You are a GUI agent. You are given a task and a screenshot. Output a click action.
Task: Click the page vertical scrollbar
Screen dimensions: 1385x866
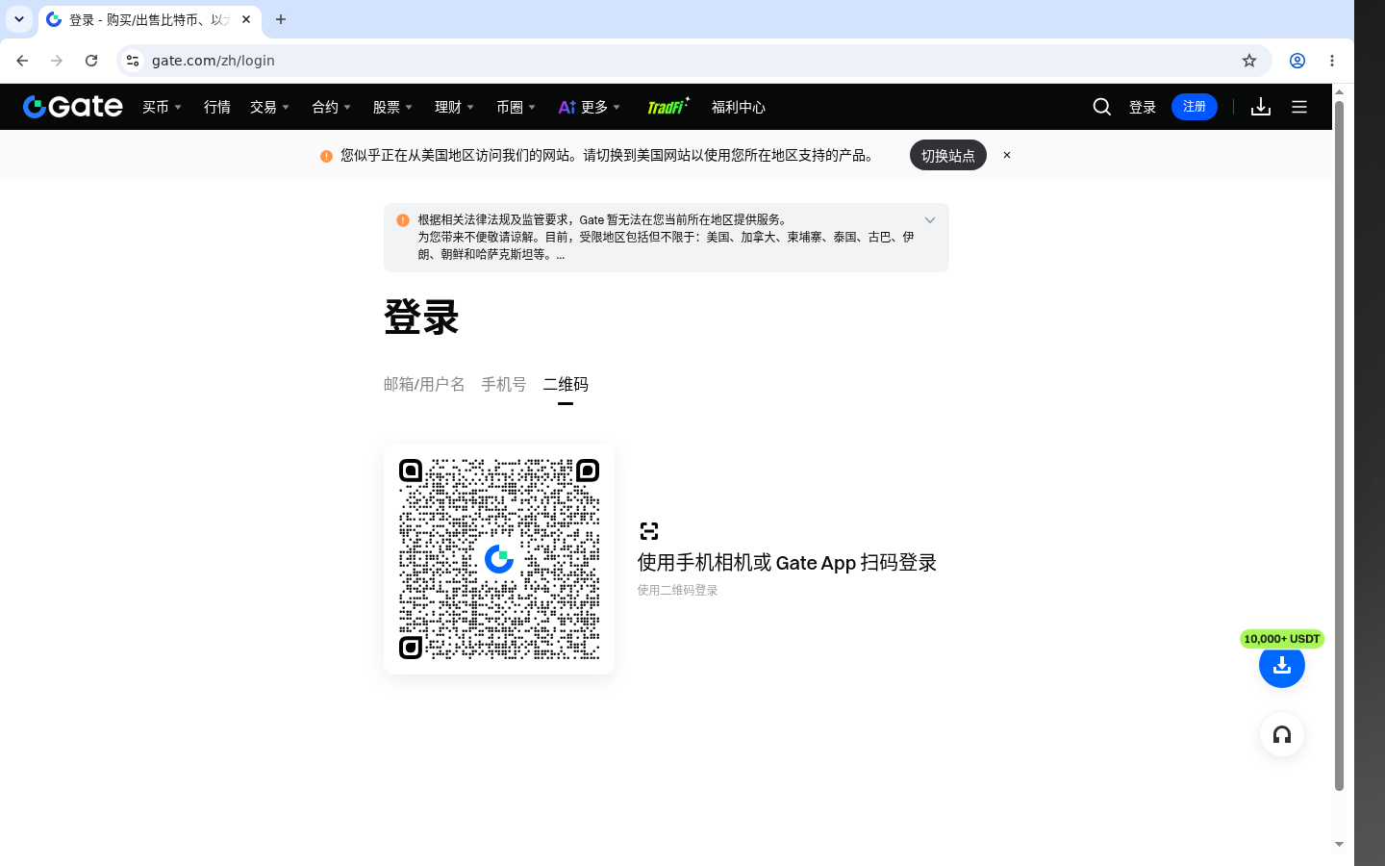tap(1339, 446)
